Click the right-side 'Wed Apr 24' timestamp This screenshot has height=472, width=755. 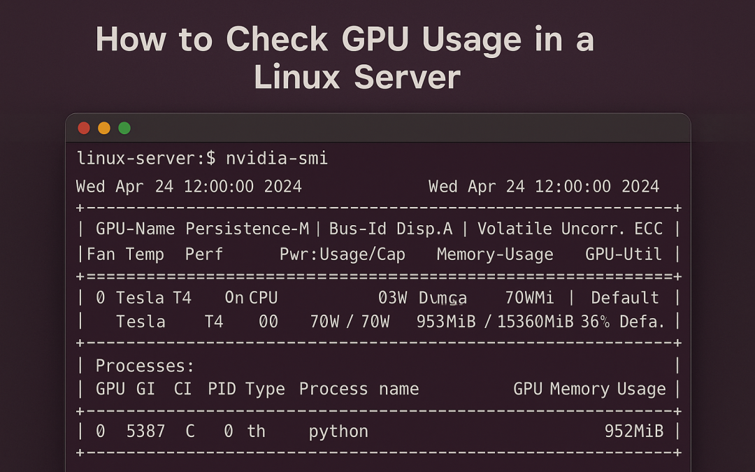click(x=543, y=187)
